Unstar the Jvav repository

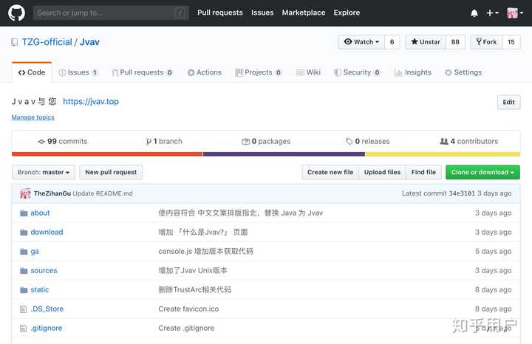coord(426,42)
